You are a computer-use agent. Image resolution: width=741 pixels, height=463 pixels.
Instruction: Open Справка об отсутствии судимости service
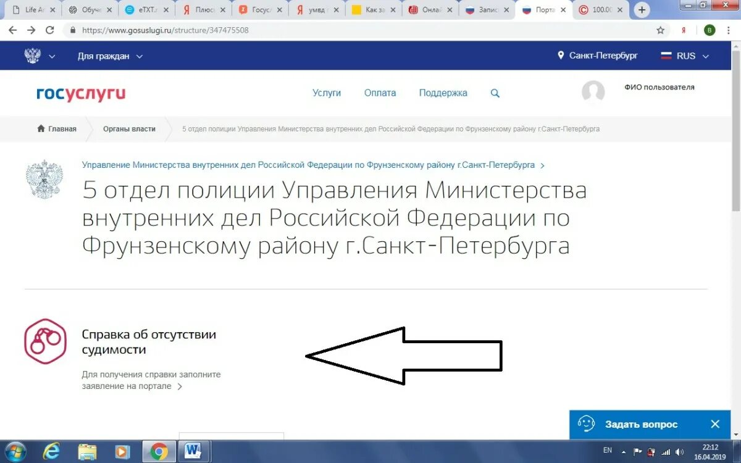pyautogui.click(x=149, y=342)
